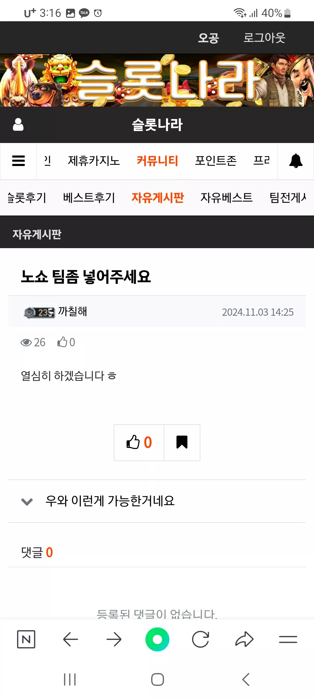Bookmark the post with scrap icon
This screenshot has height=699, width=314.
coord(182,442)
